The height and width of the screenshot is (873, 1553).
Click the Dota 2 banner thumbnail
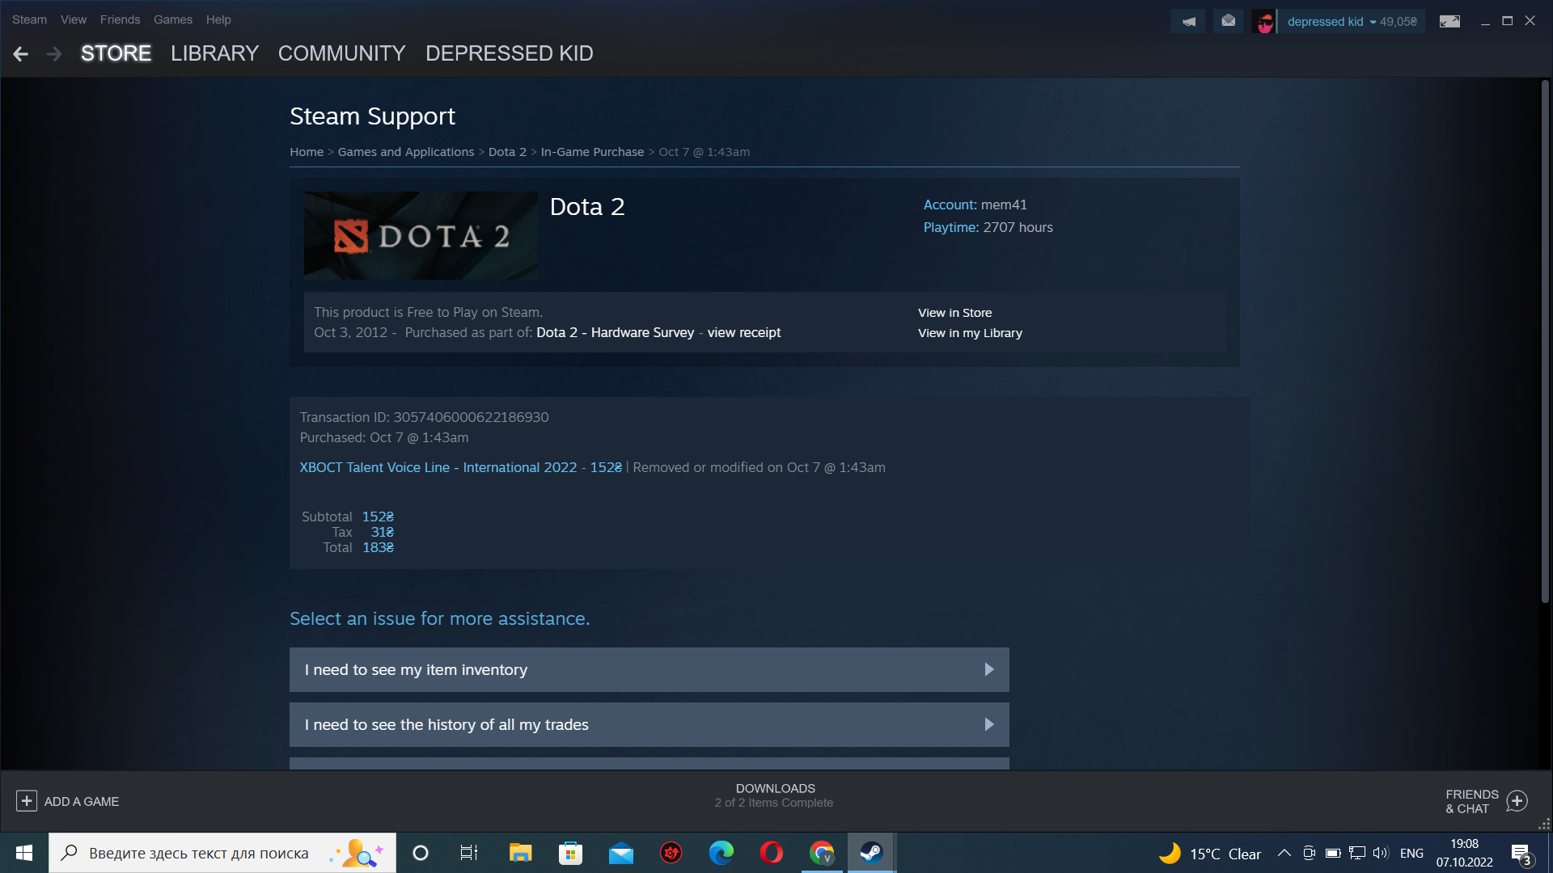pos(420,234)
